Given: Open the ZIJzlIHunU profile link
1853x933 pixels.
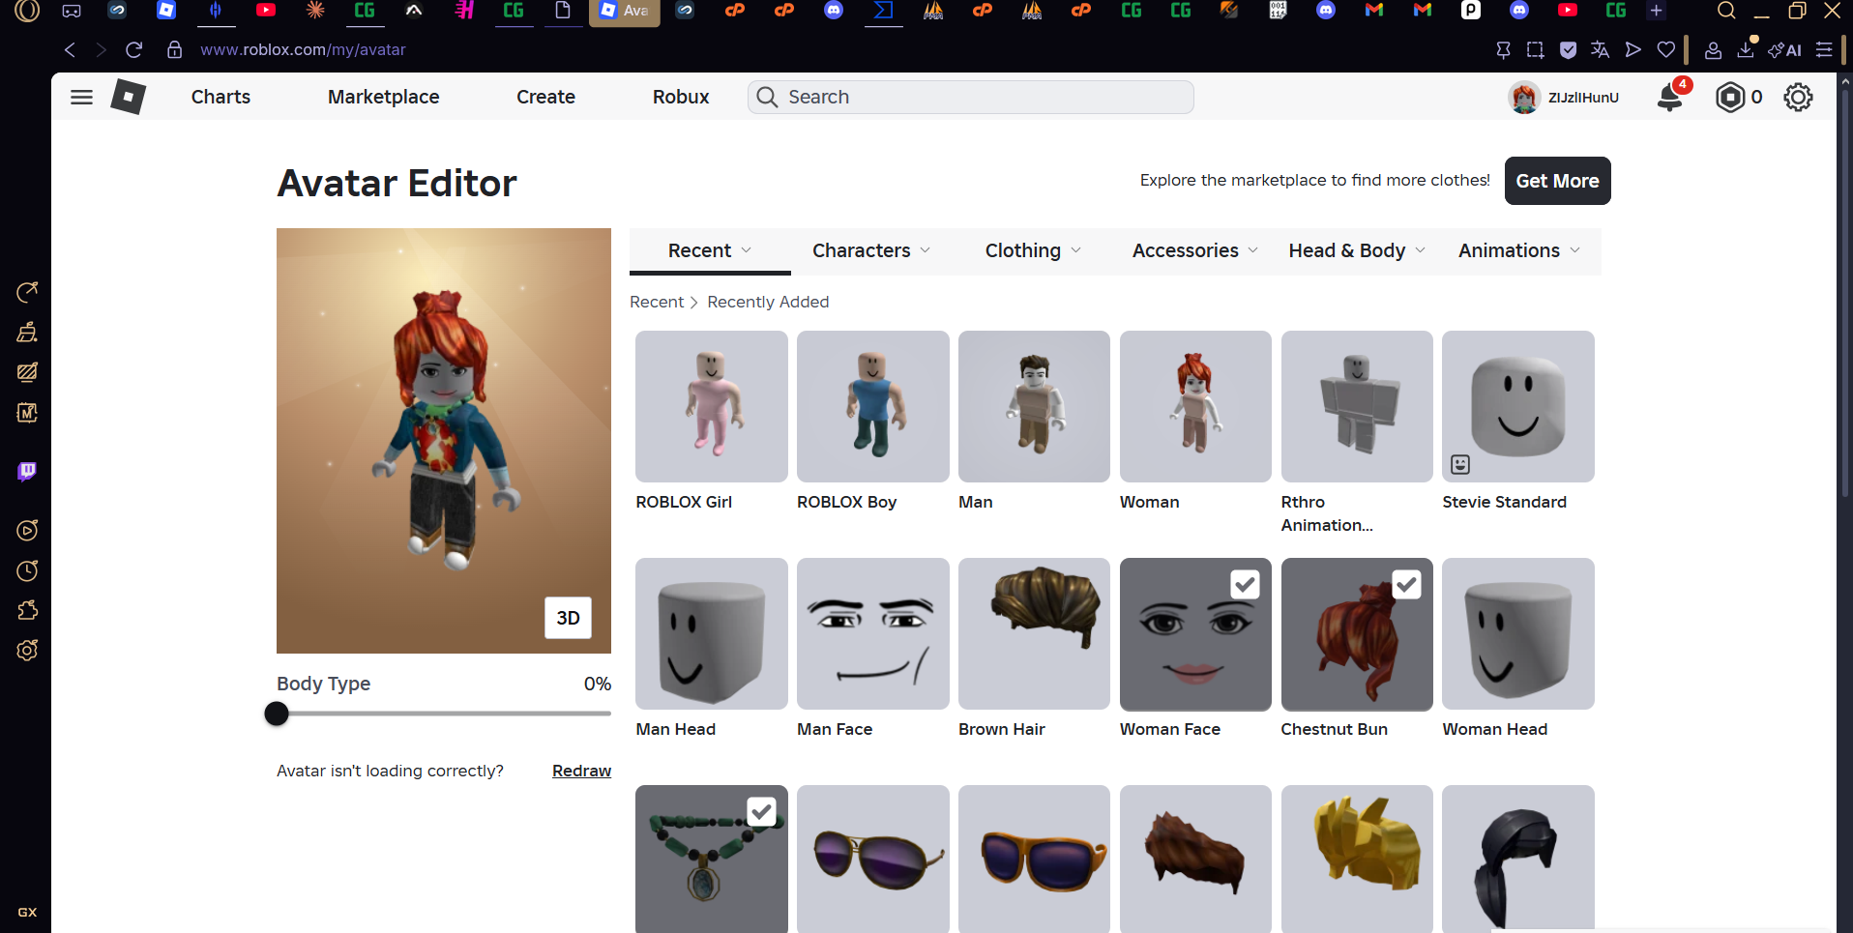Looking at the screenshot, I should coord(1565,97).
